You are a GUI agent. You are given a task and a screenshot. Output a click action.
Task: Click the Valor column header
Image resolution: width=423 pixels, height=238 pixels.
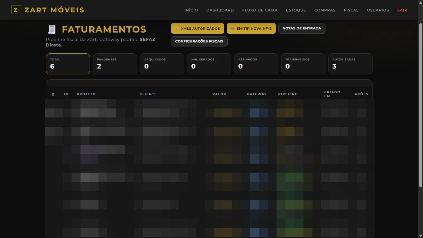(219, 94)
